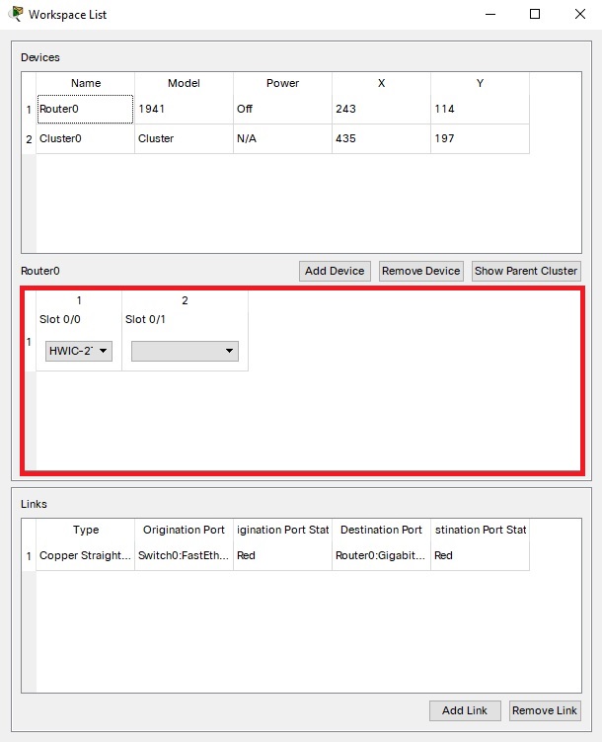The height and width of the screenshot is (742, 602).
Task: Click the destination port status Red cell
Action: click(480, 555)
